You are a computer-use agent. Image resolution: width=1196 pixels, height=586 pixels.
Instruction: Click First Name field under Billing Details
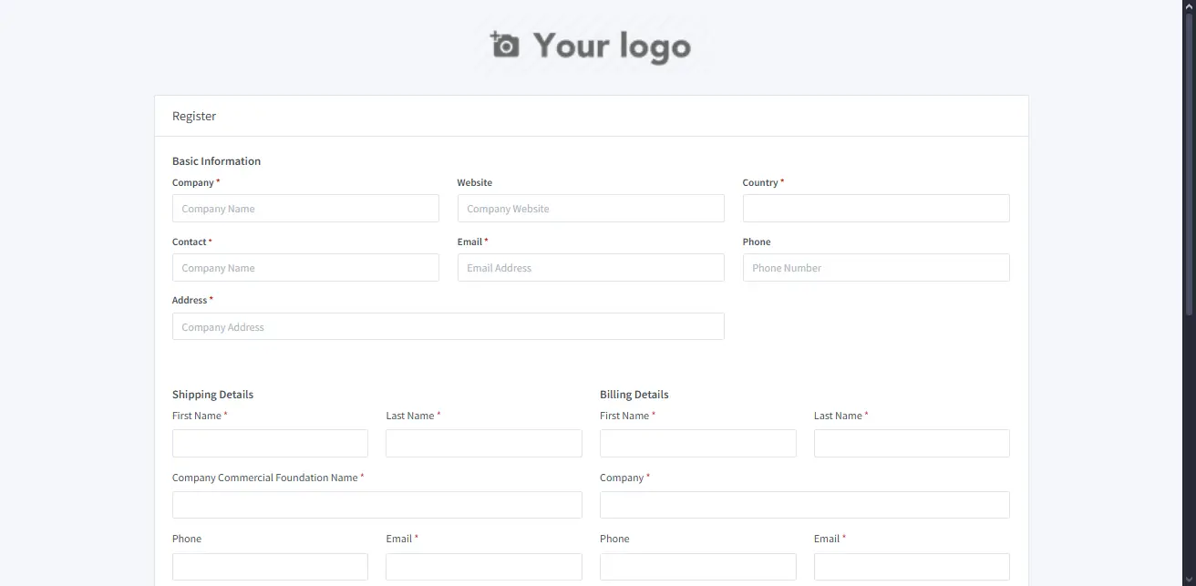pos(697,443)
